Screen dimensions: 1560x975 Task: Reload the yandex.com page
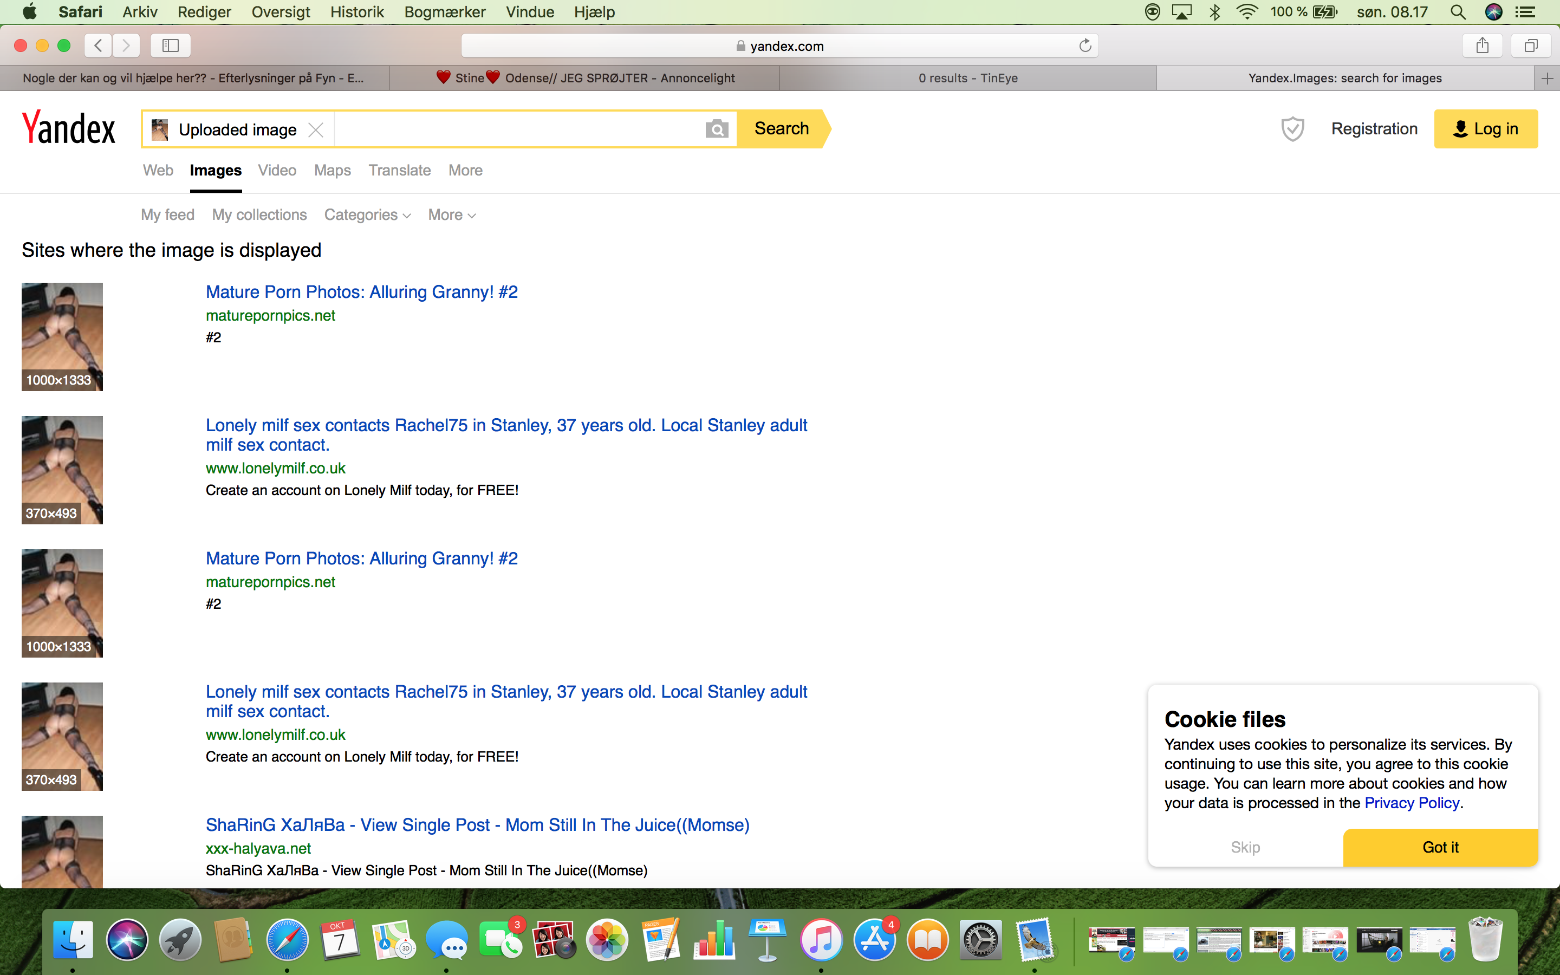1085,45
